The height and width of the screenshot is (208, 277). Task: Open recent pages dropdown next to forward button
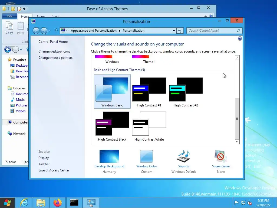pyautogui.click(x=49, y=31)
